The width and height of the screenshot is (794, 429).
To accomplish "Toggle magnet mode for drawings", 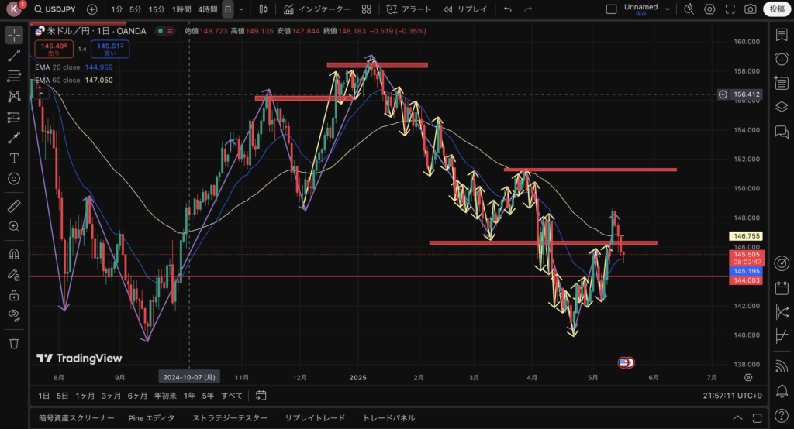I will [x=14, y=254].
